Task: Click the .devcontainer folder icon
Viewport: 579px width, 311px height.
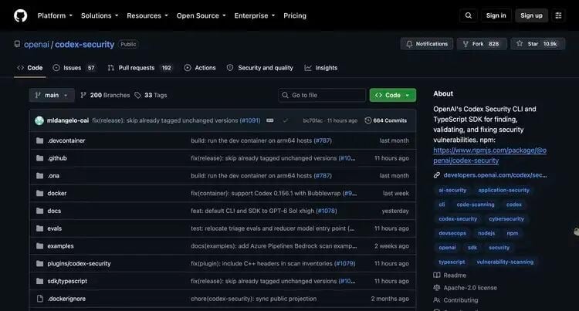Action: tap(40, 140)
